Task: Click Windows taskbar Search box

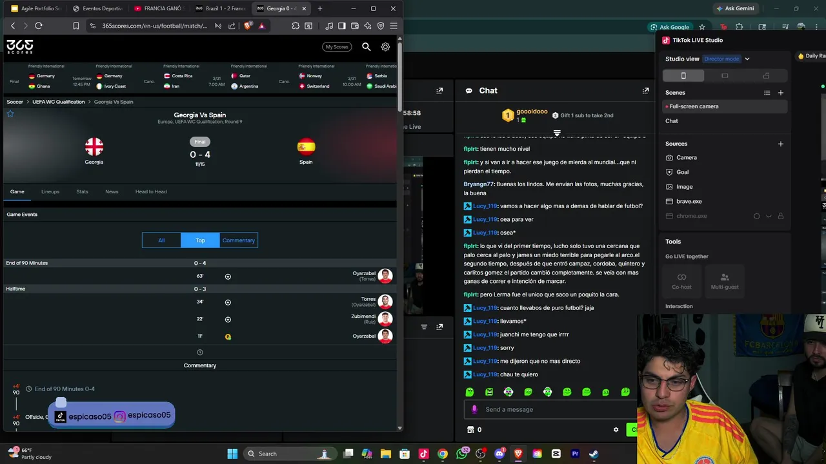Action: pos(291,454)
